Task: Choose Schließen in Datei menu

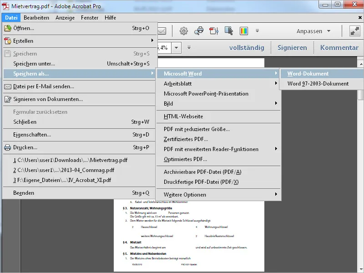Action: [79, 122]
